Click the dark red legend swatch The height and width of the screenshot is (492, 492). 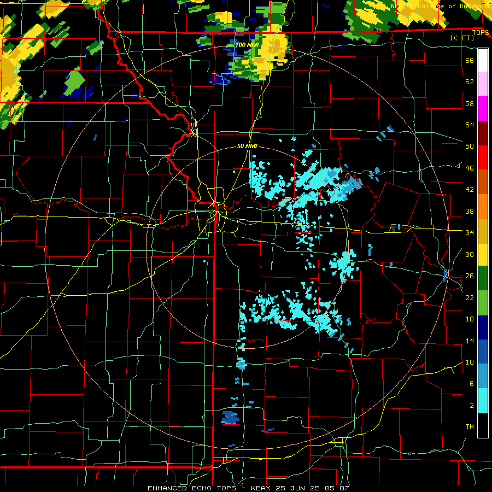point(483,133)
